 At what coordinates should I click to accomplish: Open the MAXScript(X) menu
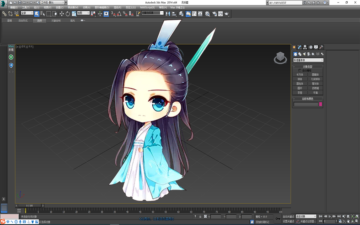147,8
